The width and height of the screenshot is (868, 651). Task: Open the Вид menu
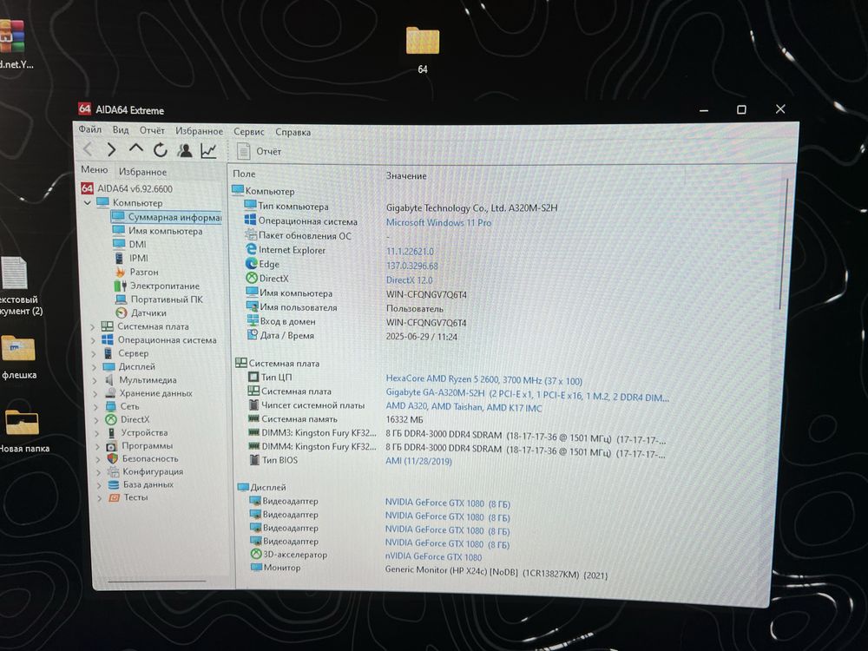(120, 130)
